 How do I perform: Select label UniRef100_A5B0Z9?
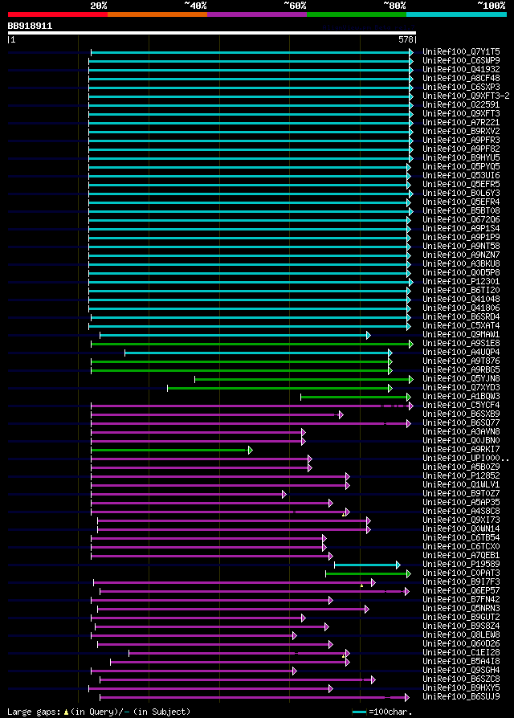click(x=461, y=467)
